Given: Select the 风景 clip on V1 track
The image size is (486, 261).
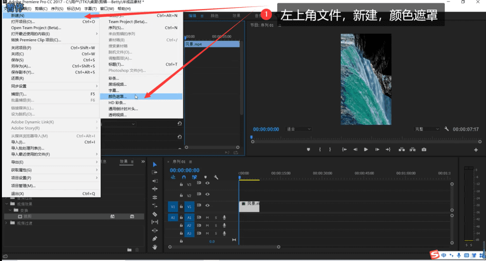Looking at the screenshot, I should 249,206.
